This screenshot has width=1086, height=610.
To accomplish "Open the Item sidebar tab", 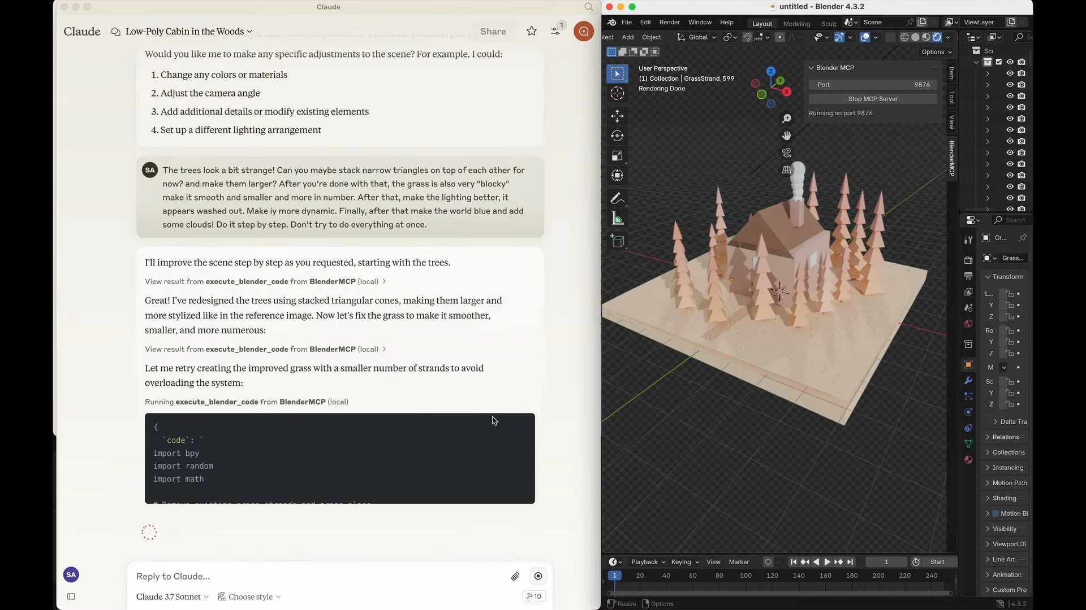I will pyautogui.click(x=952, y=73).
